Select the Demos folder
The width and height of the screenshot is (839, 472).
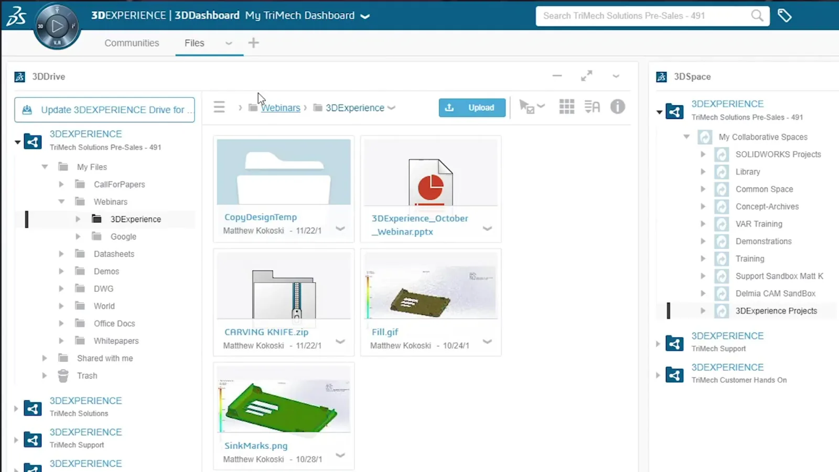(x=106, y=271)
